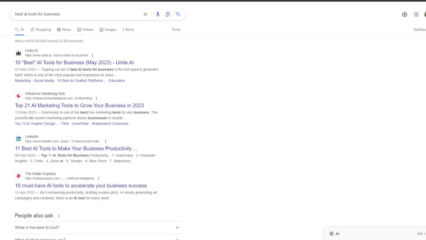The image size is (426, 240).
Task: Click the "People also ask" heading
Action: coord(34,215)
